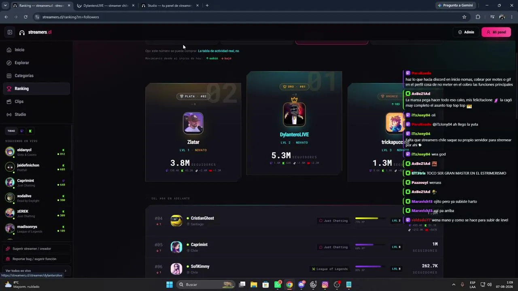Open the browser extensions menu
The height and width of the screenshot is (291, 518).
pos(478,17)
